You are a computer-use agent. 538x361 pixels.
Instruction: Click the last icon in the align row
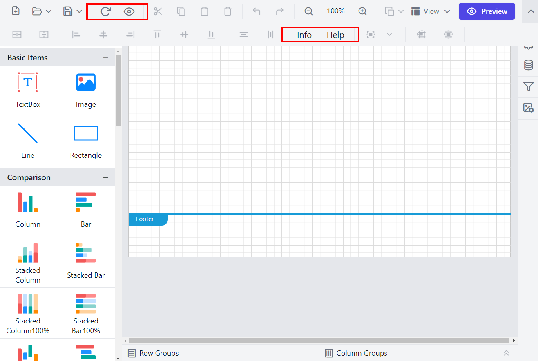pyautogui.click(x=449, y=35)
